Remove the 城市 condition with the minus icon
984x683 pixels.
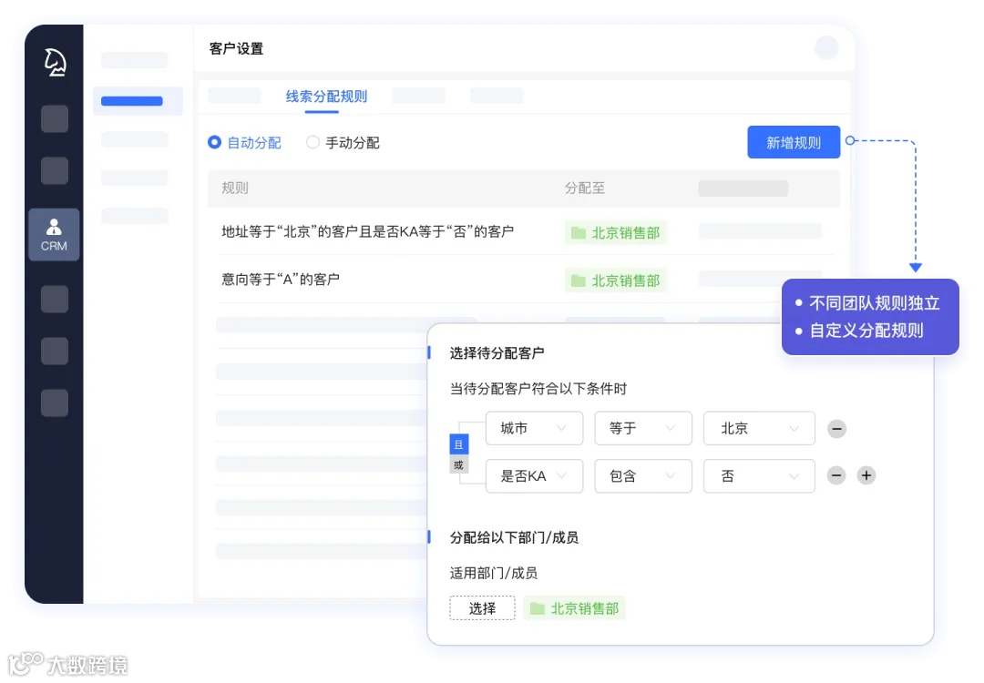click(x=836, y=428)
